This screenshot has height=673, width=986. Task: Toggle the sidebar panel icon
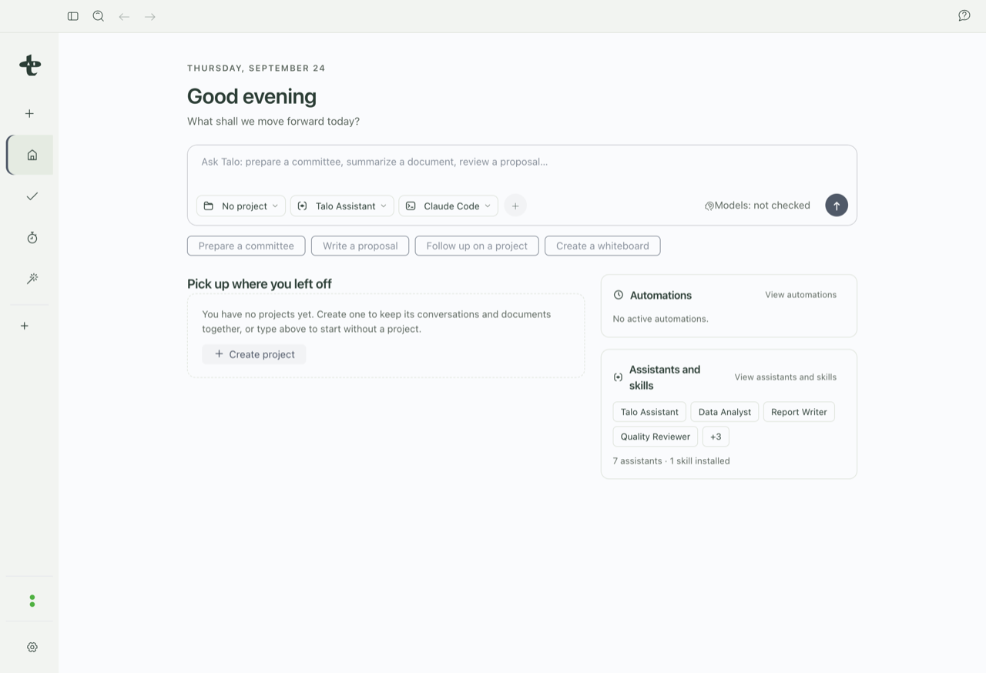click(73, 16)
